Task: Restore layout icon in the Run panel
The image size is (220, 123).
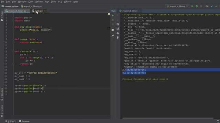Action: point(113,30)
